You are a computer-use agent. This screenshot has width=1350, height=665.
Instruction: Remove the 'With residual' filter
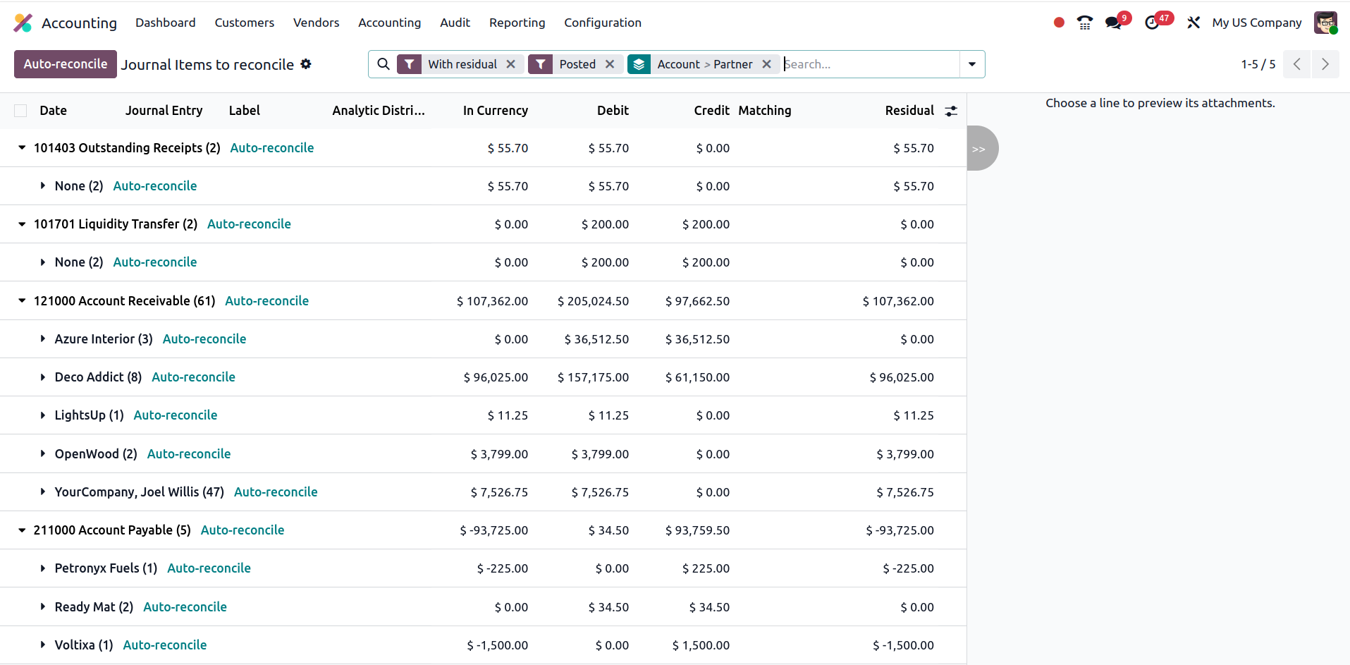coord(511,64)
